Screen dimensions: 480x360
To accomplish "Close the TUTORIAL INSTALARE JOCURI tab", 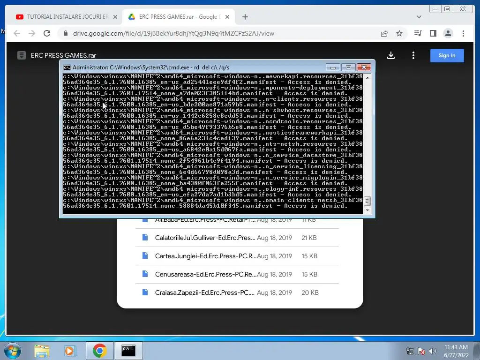I will [x=115, y=17].
